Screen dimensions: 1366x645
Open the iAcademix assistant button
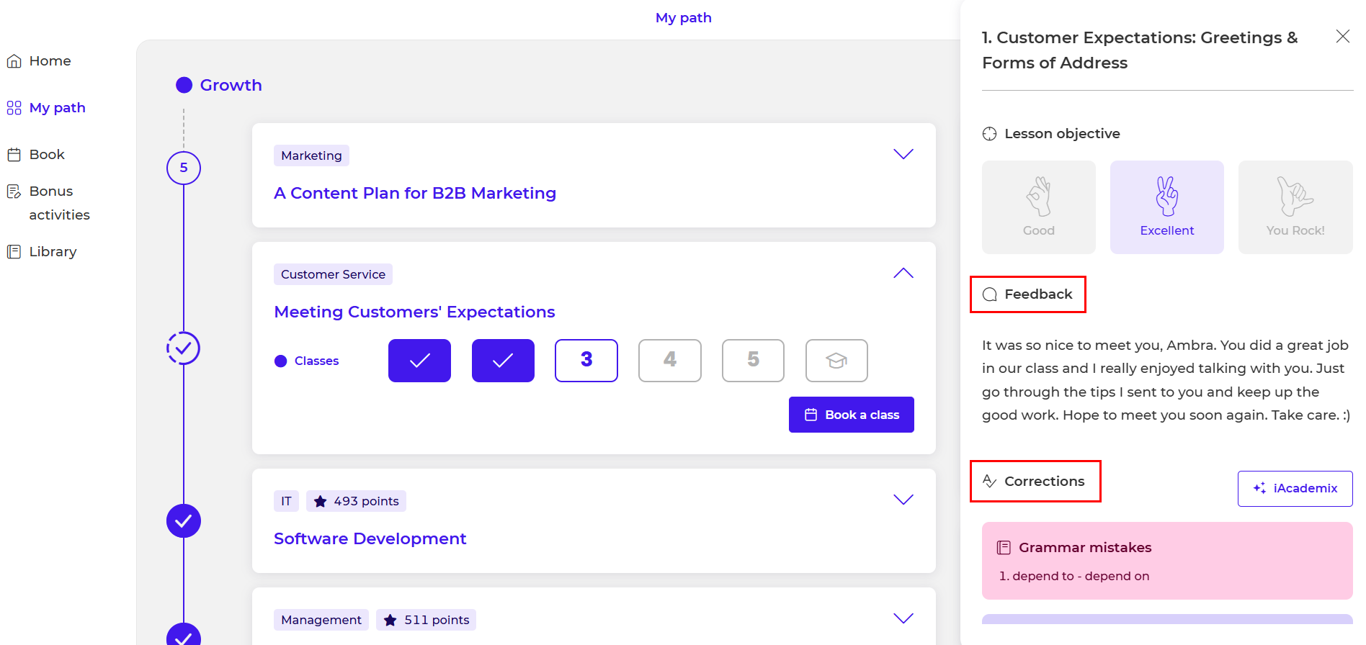pyautogui.click(x=1295, y=489)
